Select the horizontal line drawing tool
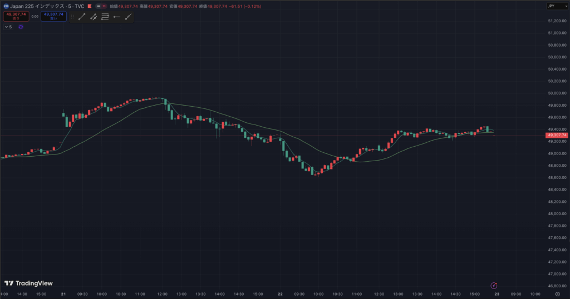 [x=116, y=17]
